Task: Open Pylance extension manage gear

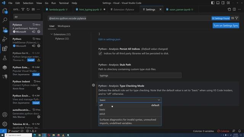Action: (39, 32)
